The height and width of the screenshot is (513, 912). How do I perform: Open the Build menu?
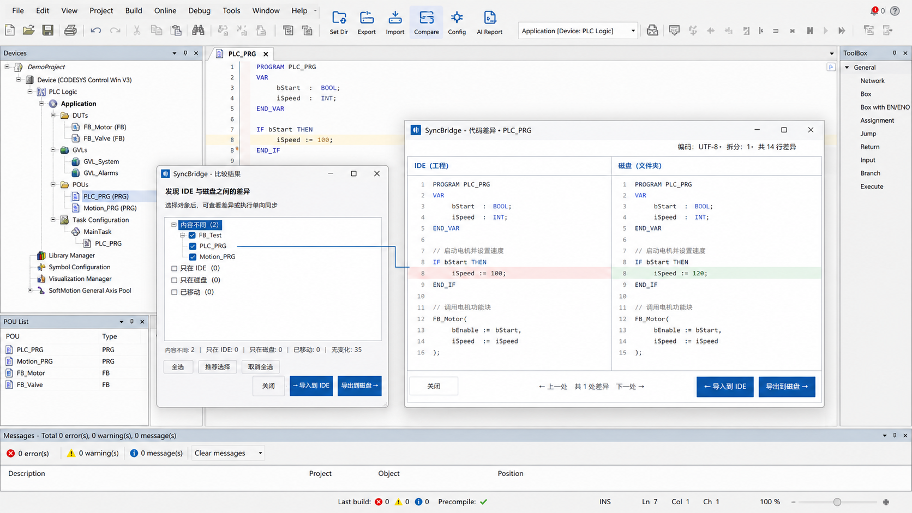click(133, 10)
